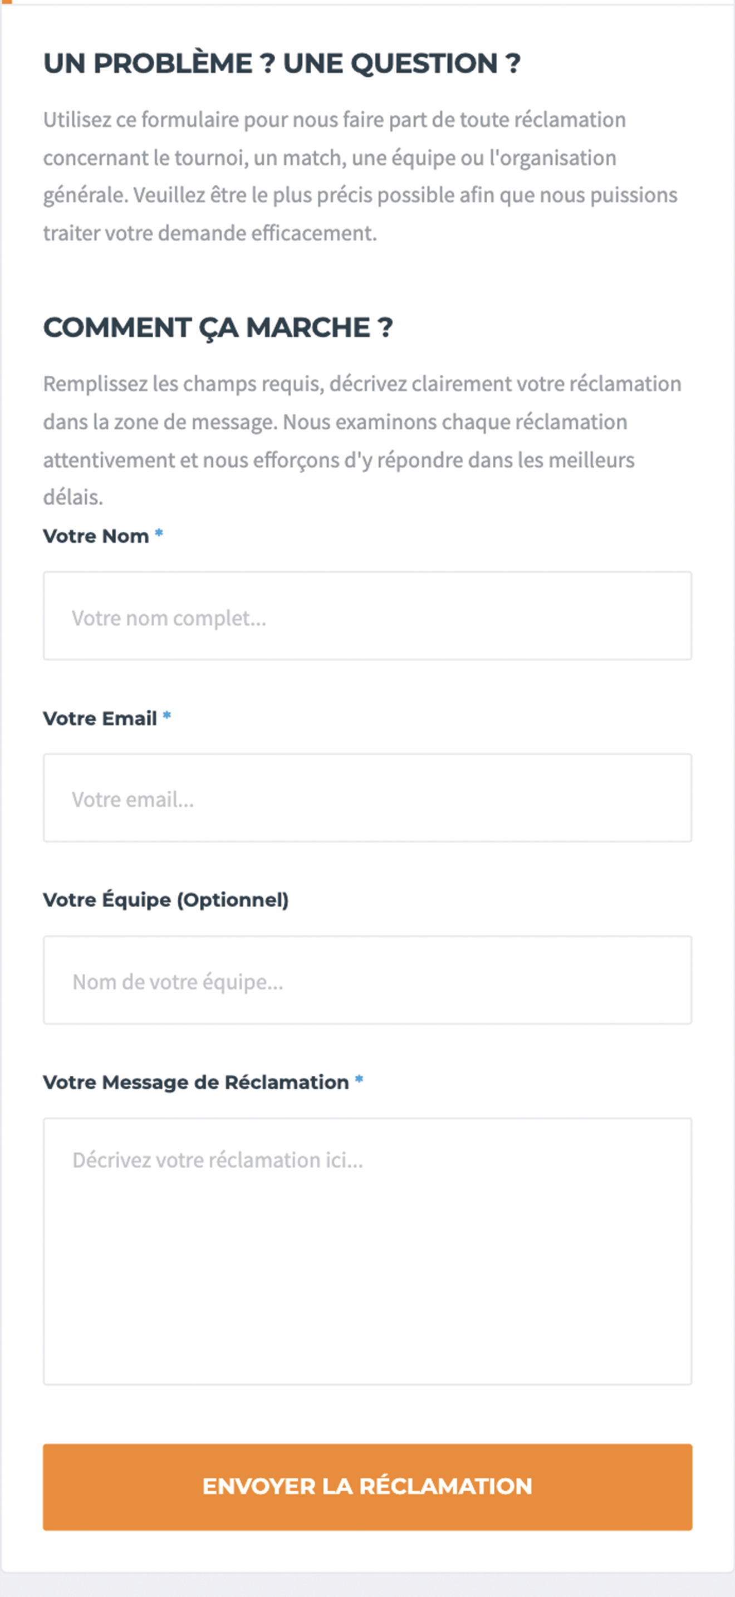This screenshot has height=1597, width=735.
Task: Click the word 'délais.' in the instructions
Action: [x=73, y=497]
